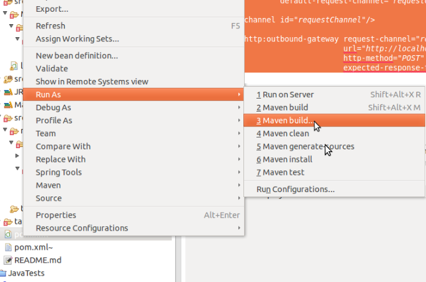Open the Spring Tools submenu

(x=134, y=172)
